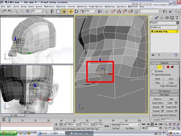
Task: Click the 0/100 time slider
Action: (x=14, y=115)
